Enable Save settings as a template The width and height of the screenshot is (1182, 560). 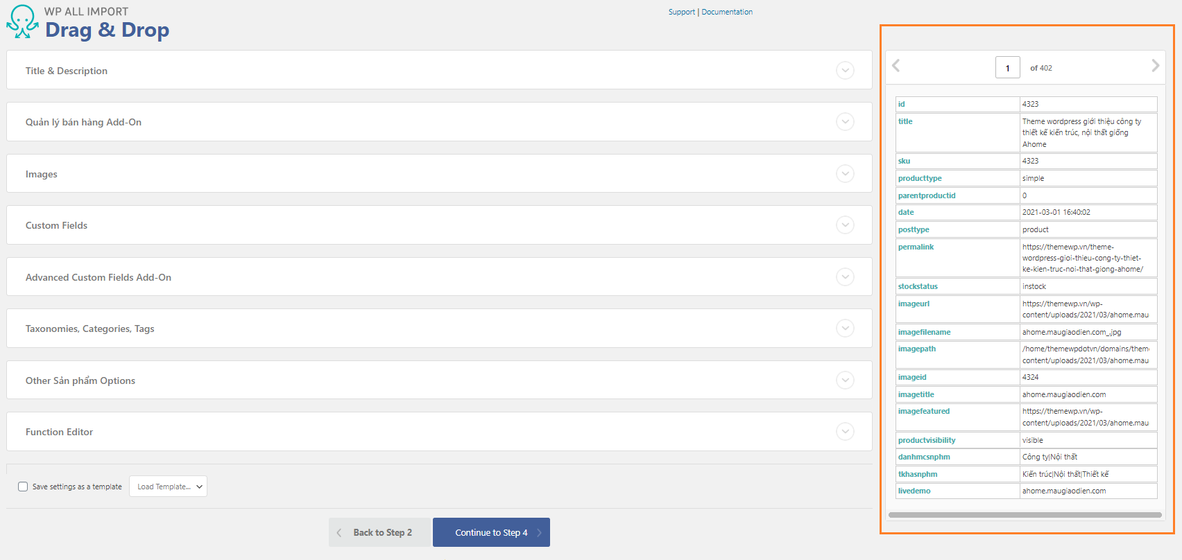click(23, 487)
